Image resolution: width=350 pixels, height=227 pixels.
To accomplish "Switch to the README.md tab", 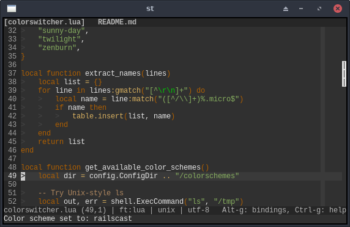I will [117, 22].
